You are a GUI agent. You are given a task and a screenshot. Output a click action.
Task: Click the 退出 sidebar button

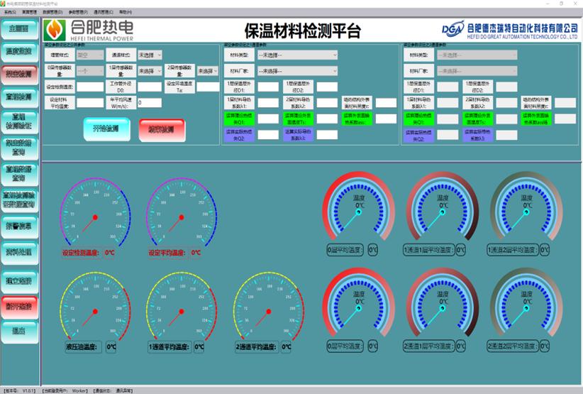[x=19, y=330]
